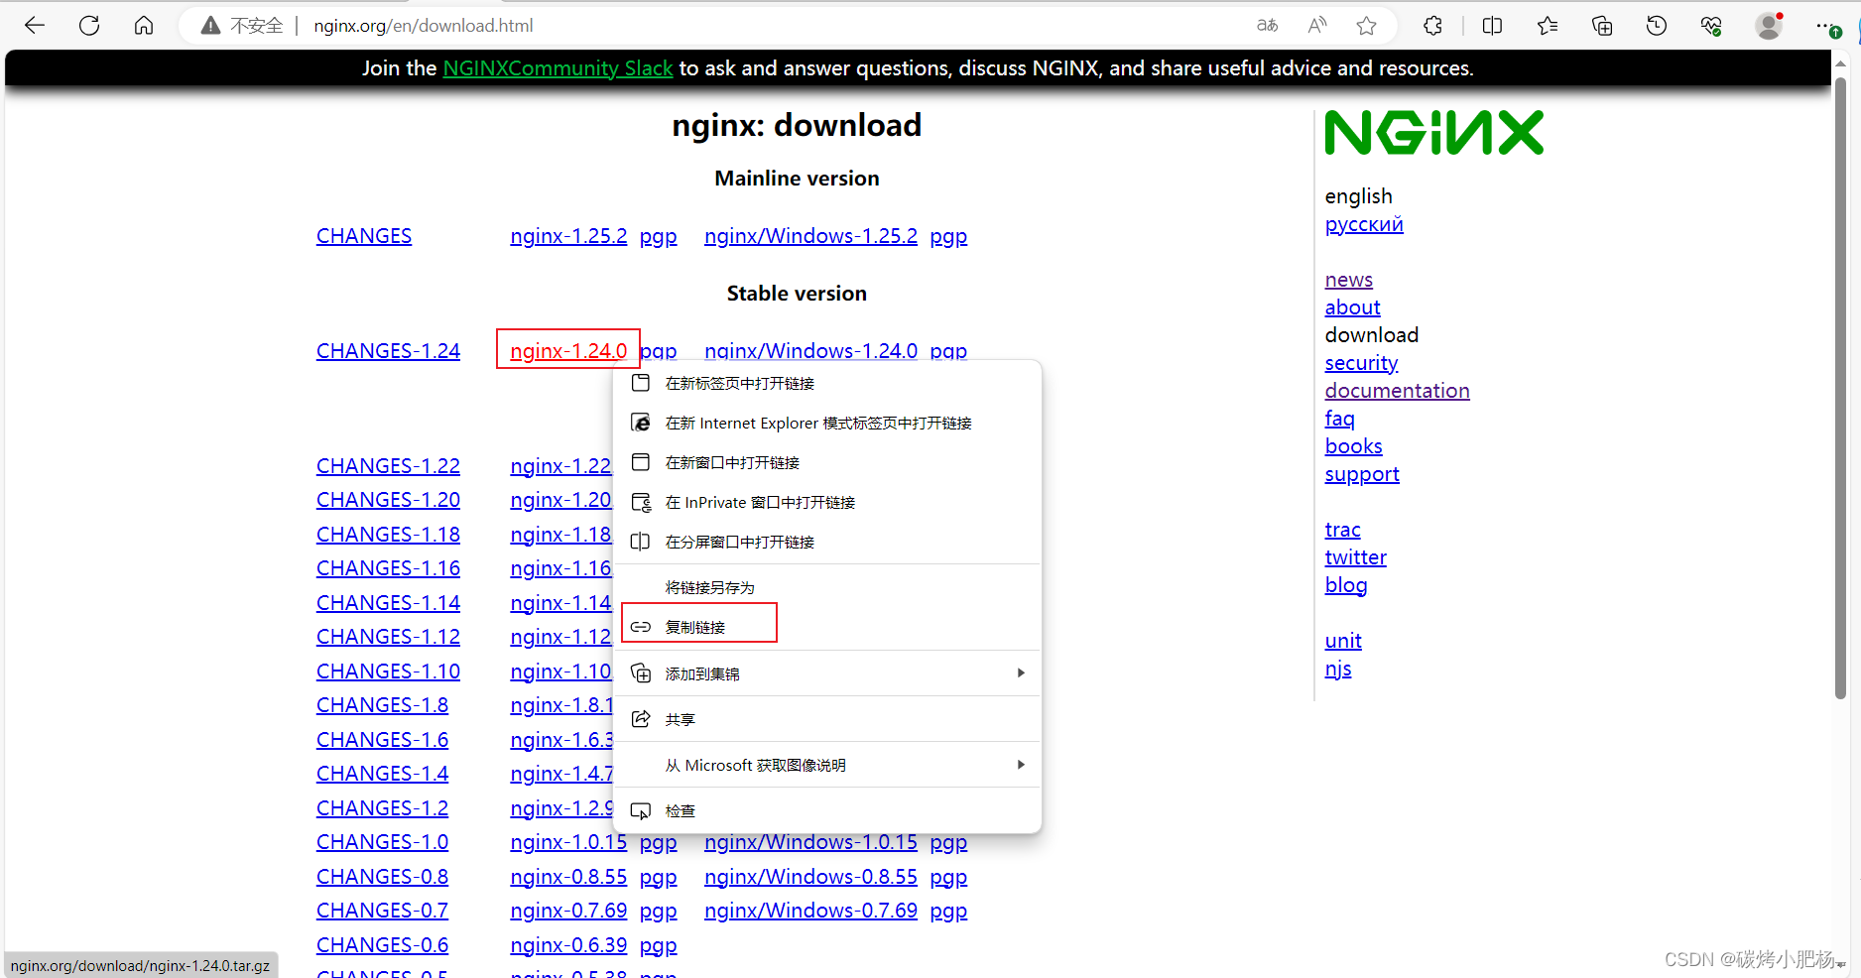
Task: Choose open link in new tab
Action: [827, 384]
